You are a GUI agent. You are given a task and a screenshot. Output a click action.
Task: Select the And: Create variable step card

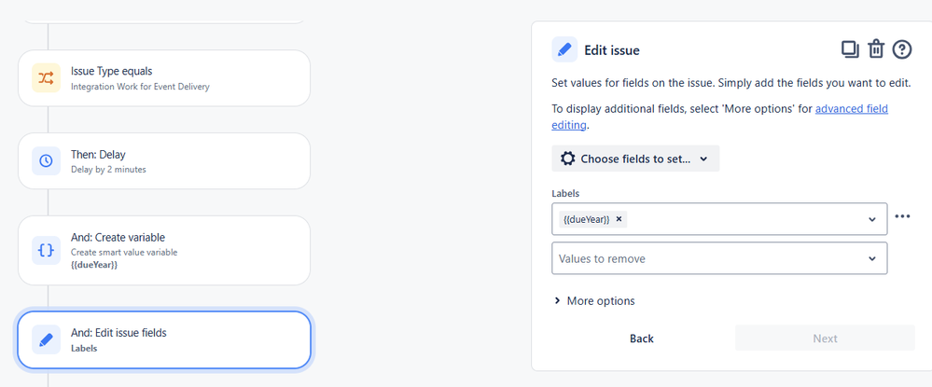pos(163,250)
